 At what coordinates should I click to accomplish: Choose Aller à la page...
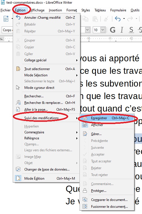[x=46, y=110]
